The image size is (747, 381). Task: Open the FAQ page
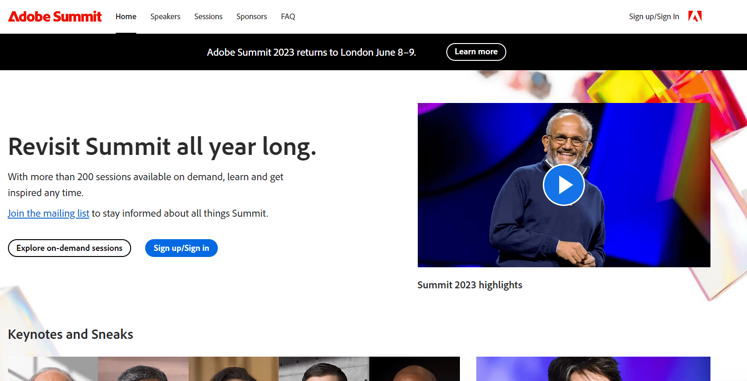click(288, 16)
